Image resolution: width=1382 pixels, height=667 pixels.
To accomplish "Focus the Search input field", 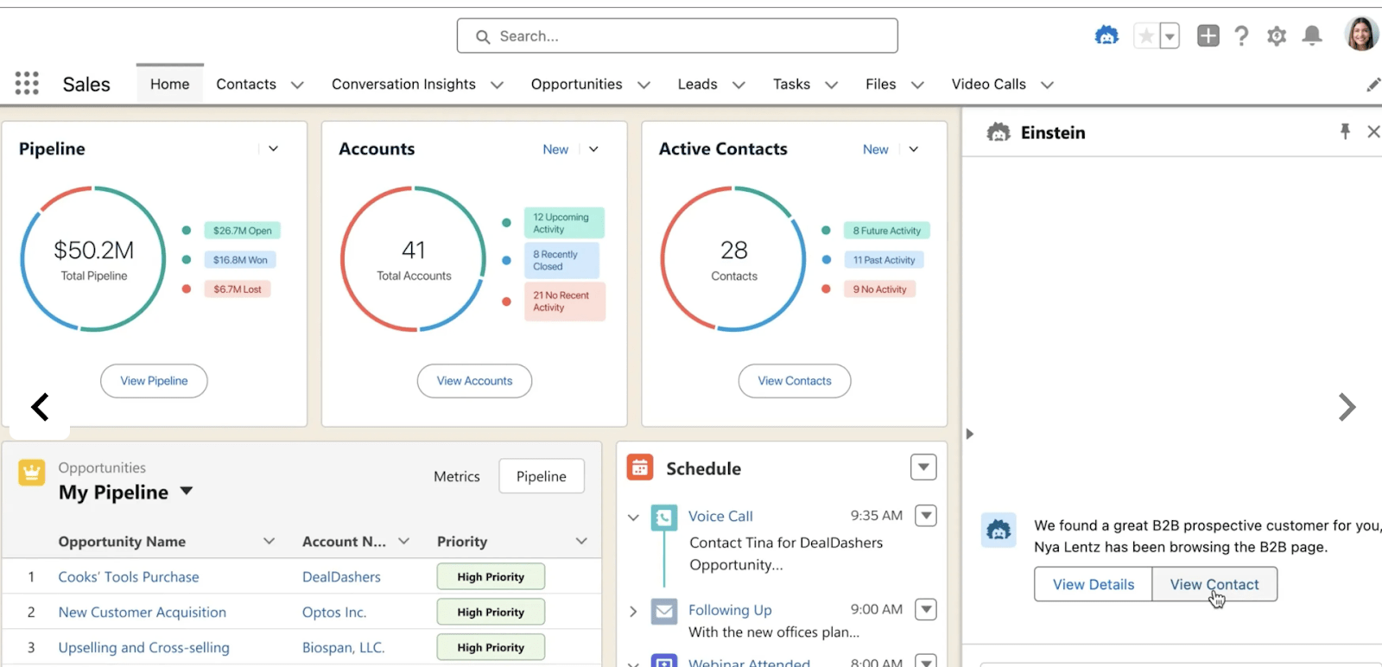I will (x=677, y=35).
